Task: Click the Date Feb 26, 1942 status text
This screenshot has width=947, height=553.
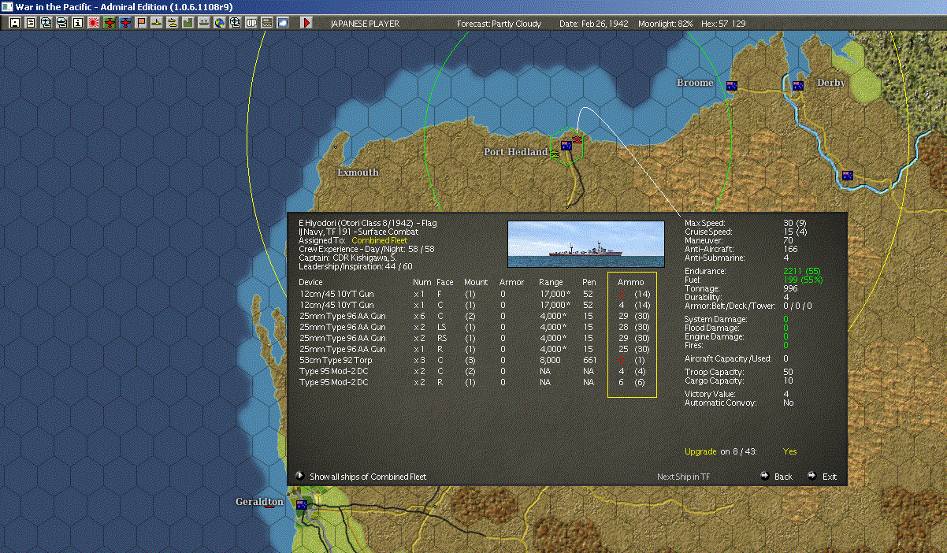Action: coord(593,24)
